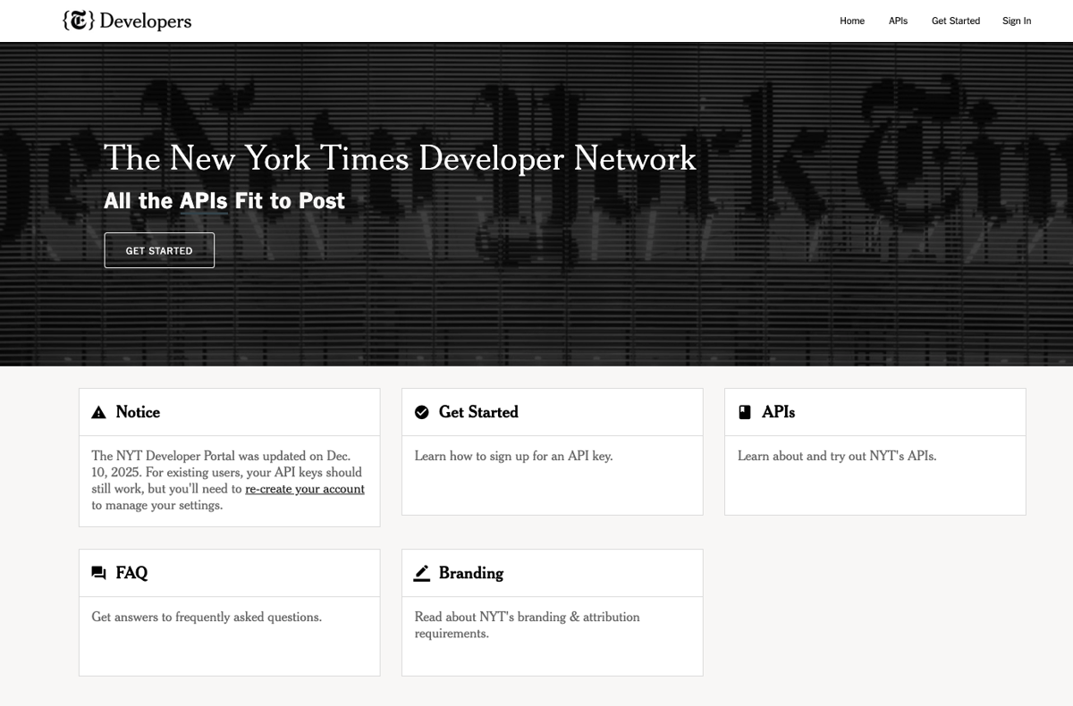Follow the re-create your account link
The width and height of the screenshot is (1073, 706).
click(305, 489)
